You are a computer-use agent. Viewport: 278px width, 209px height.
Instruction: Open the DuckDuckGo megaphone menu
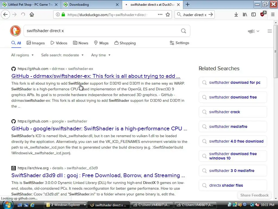[253, 31]
